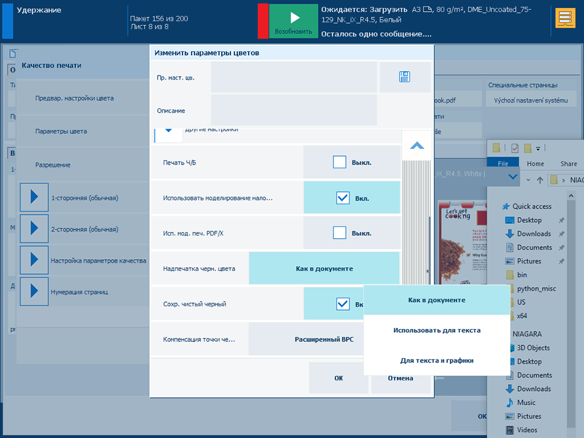Open Documents under Quick access
584x438 pixels.
pos(535,247)
